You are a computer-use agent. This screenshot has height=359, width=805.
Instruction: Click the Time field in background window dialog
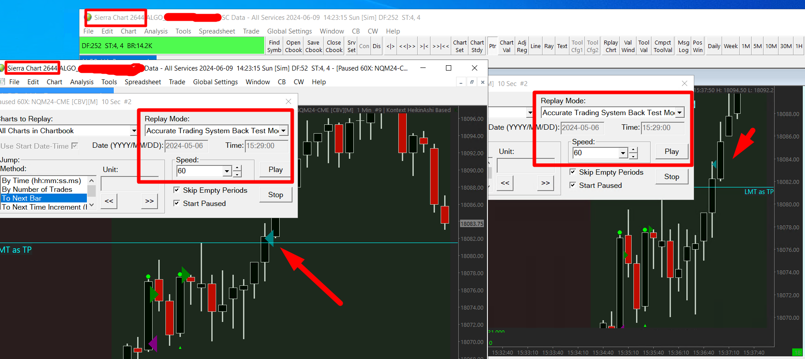[663, 127]
